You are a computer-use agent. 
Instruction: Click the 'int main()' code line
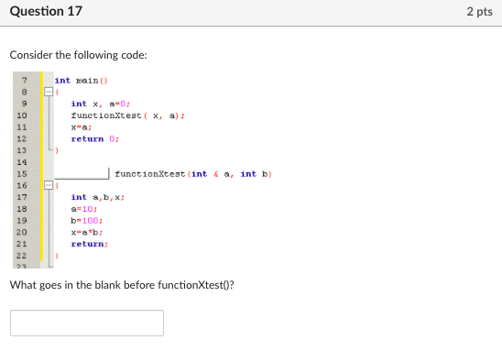click(81, 81)
